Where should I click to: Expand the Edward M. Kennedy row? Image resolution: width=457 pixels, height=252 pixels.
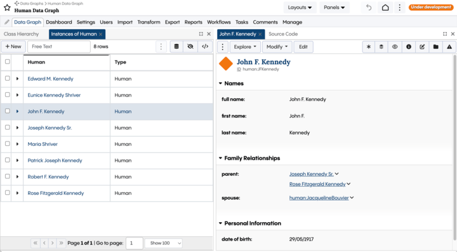pyautogui.click(x=18, y=79)
